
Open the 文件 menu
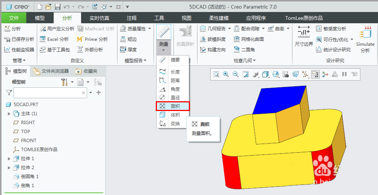[14, 18]
